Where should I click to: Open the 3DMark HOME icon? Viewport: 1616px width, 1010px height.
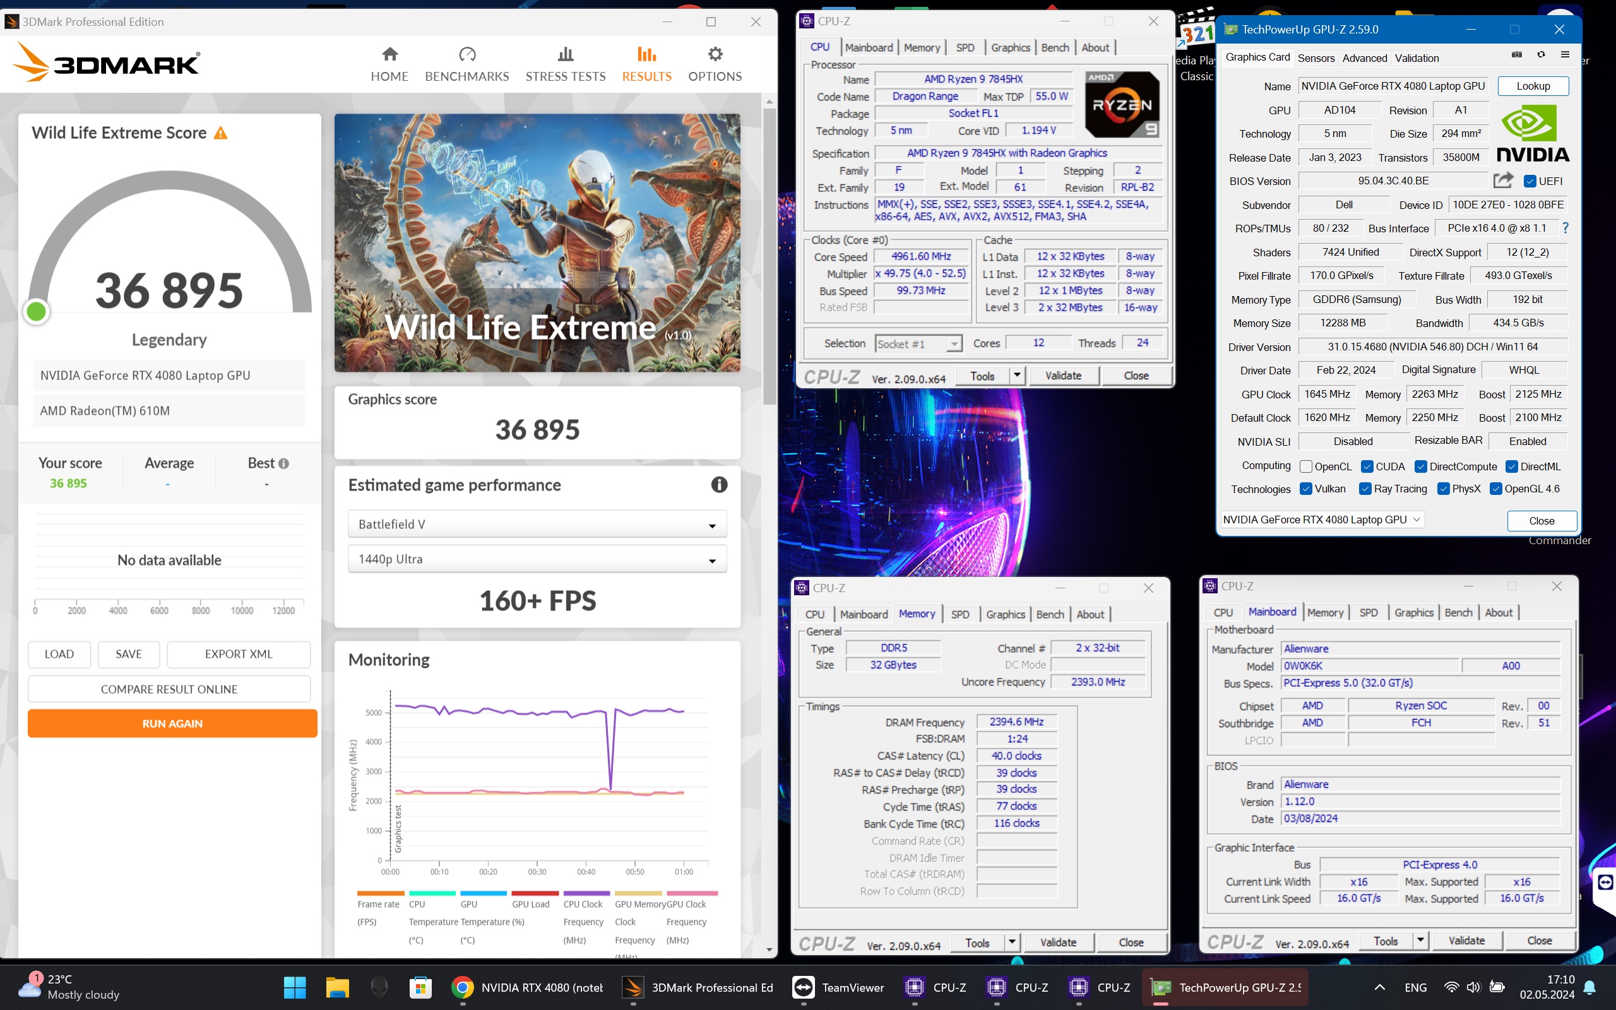[390, 54]
